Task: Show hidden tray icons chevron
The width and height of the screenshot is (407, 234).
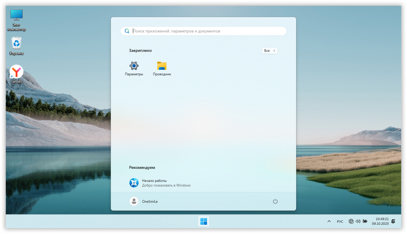Action: 329,221
